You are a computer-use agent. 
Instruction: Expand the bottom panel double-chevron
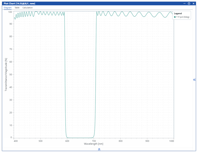[x=99, y=149]
